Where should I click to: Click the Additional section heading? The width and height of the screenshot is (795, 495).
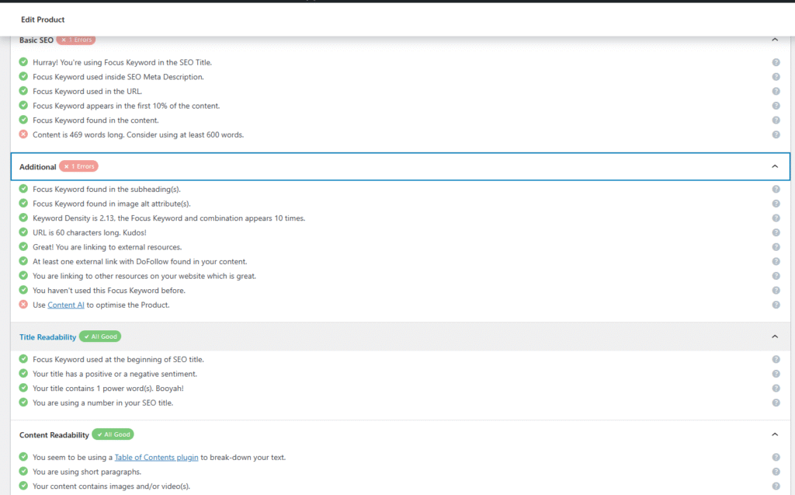pyautogui.click(x=37, y=166)
